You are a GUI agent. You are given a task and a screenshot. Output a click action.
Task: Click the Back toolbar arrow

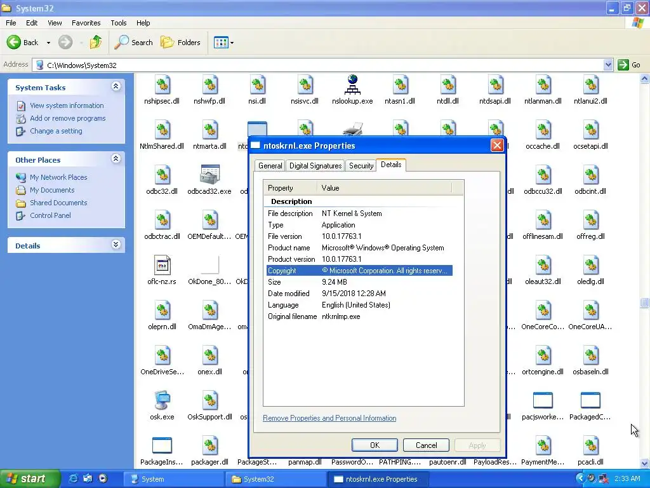(22, 43)
